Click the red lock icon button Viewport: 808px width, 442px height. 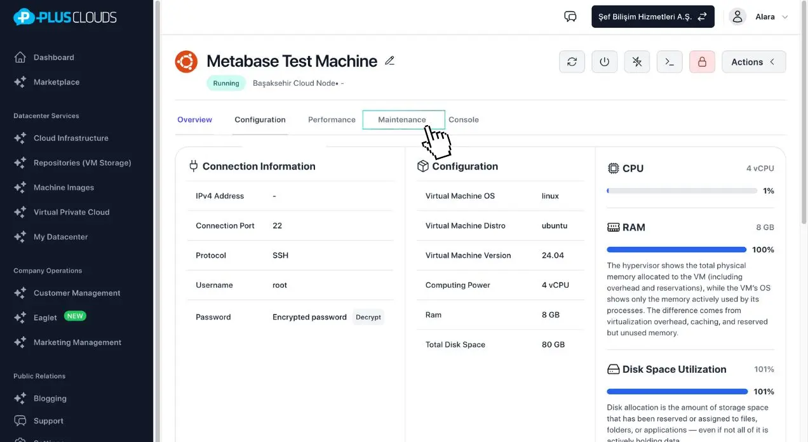pos(702,62)
